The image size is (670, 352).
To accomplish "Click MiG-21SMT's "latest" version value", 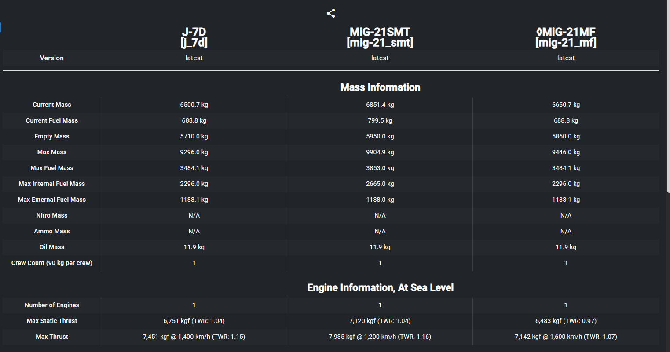I will click(380, 58).
